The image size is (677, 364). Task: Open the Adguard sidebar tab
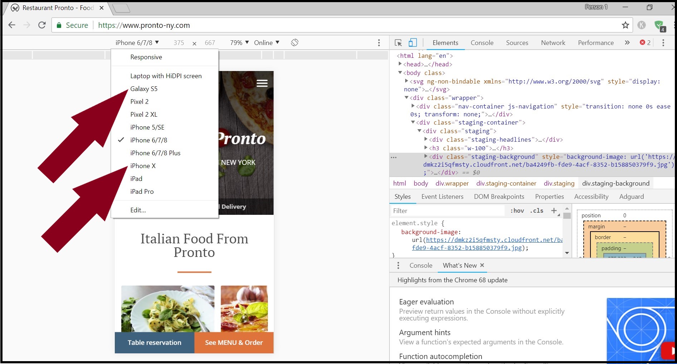tap(631, 197)
